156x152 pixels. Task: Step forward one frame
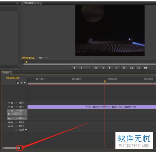[x=117, y=68]
